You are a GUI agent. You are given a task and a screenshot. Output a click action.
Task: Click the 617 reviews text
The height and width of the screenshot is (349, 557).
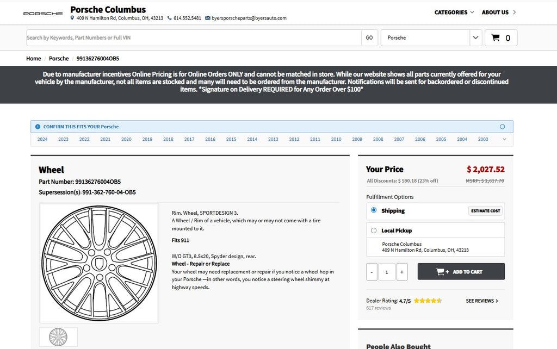tap(379, 308)
